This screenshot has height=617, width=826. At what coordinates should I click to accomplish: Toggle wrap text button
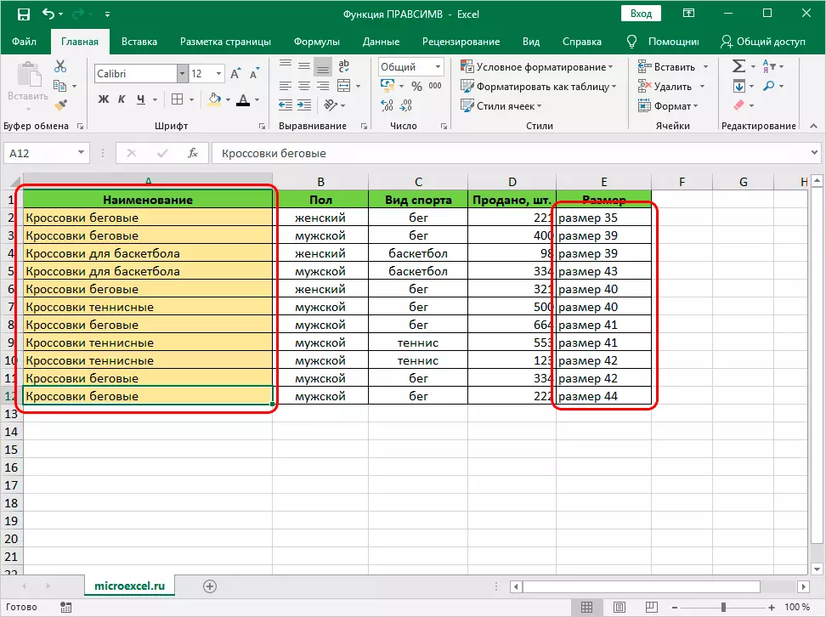(344, 66)
